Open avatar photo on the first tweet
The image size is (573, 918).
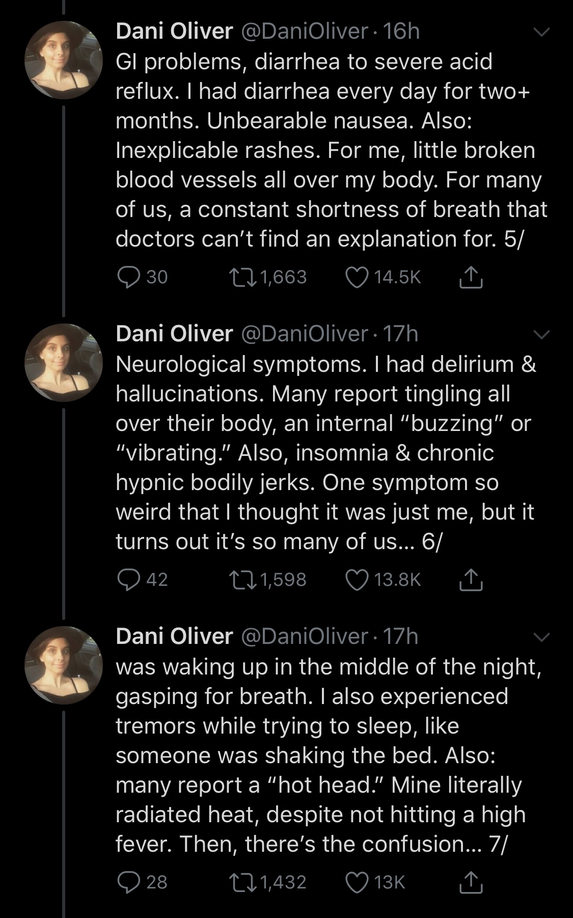[64, 60]
